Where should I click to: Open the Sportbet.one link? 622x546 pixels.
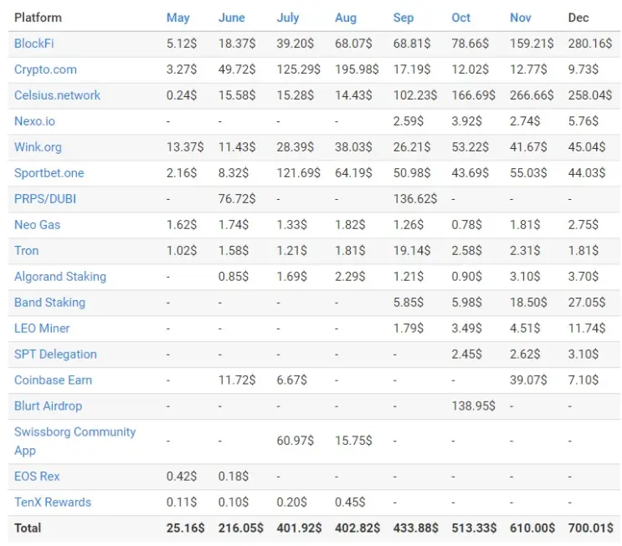tap(49, 173)
